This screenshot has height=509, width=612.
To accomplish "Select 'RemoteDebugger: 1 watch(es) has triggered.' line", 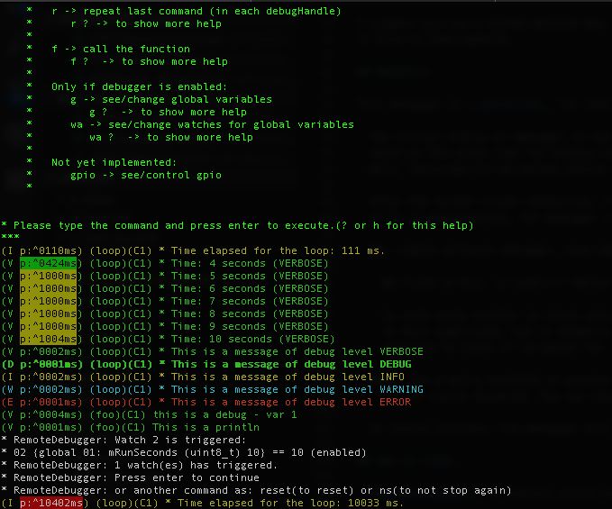I will coord(140,466).
